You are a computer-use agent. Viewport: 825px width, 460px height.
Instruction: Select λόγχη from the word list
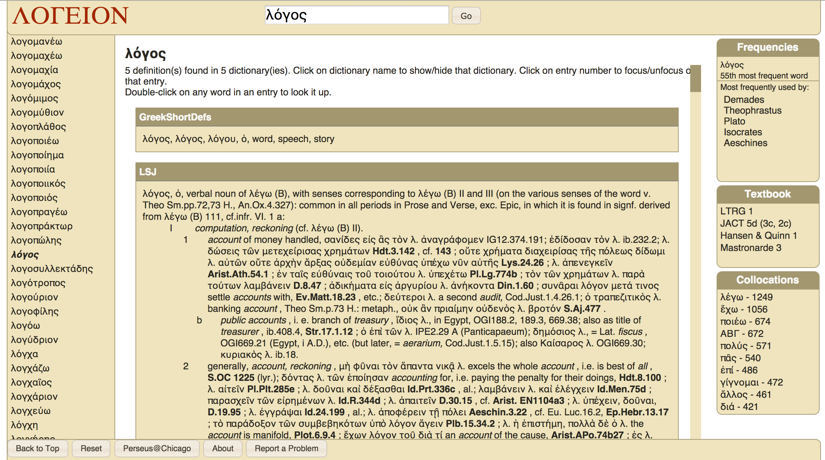pos(24,425)
